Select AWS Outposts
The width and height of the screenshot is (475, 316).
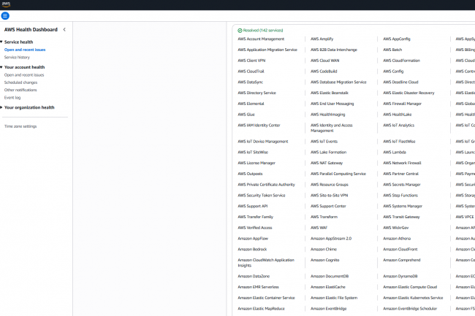point(250,174)
